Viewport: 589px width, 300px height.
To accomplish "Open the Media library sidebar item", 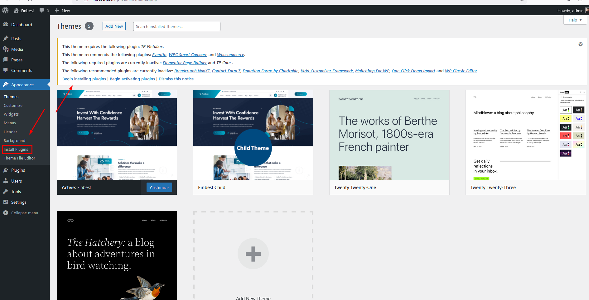I will (17, 49).
